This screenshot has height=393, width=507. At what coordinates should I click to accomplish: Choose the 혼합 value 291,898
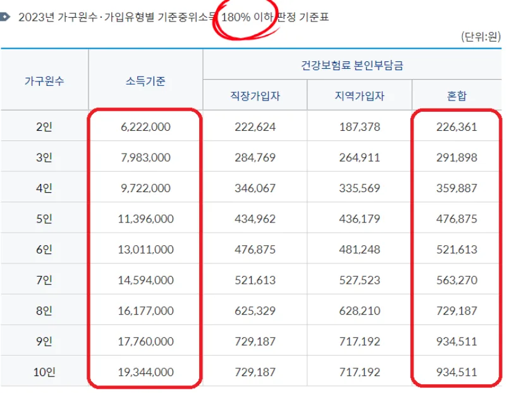click(x=456, y=157)
